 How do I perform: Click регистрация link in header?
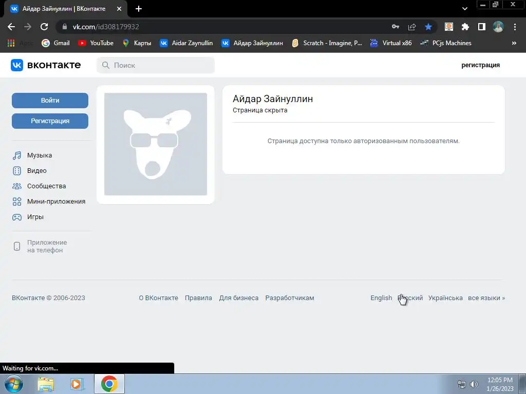click(x=480, y=65)
